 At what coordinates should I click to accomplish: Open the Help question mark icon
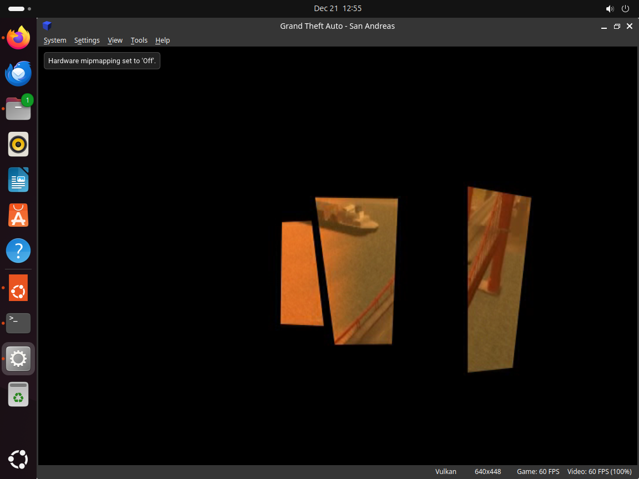point(18,251)
